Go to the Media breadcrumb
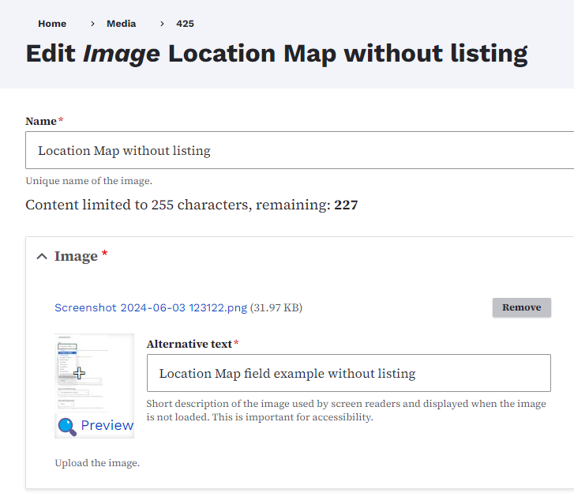 click(x=122, y=24)
